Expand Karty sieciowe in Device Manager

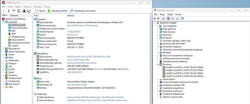click(158, 32)
